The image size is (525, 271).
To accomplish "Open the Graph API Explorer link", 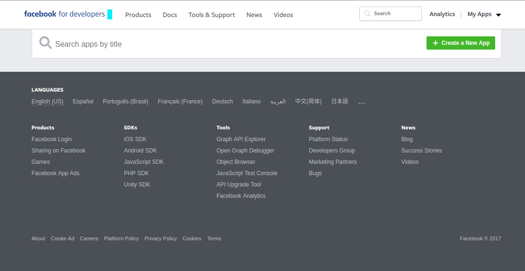I will point(241,139).
